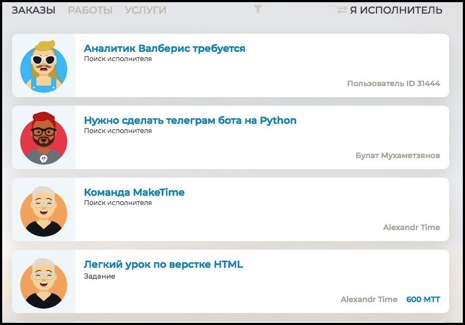Click the red-haired bearded avatar on Python bot order
The image size is (465, 325).
44,137
